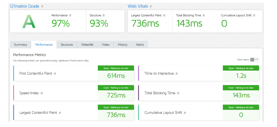277x127 pixels.
Task: Open the History tab
Action: 123,45
